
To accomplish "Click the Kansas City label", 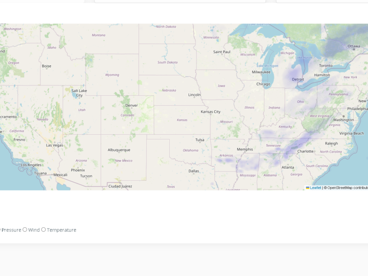I will pos(211,112).
